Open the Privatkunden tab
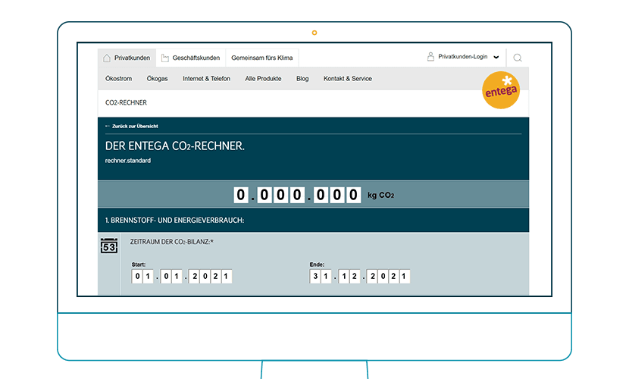This screenshot has width=629, height=379. [127, 58]
